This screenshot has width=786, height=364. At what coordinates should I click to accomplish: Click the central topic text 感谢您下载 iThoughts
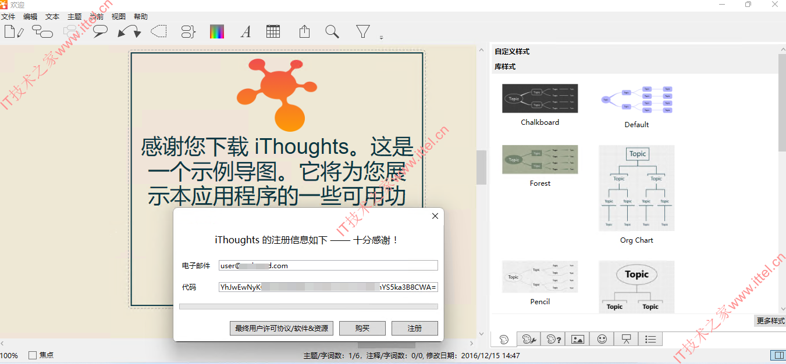click(x=276, y=172)
